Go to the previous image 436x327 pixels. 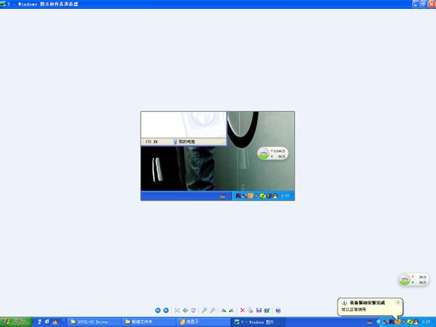158,310
